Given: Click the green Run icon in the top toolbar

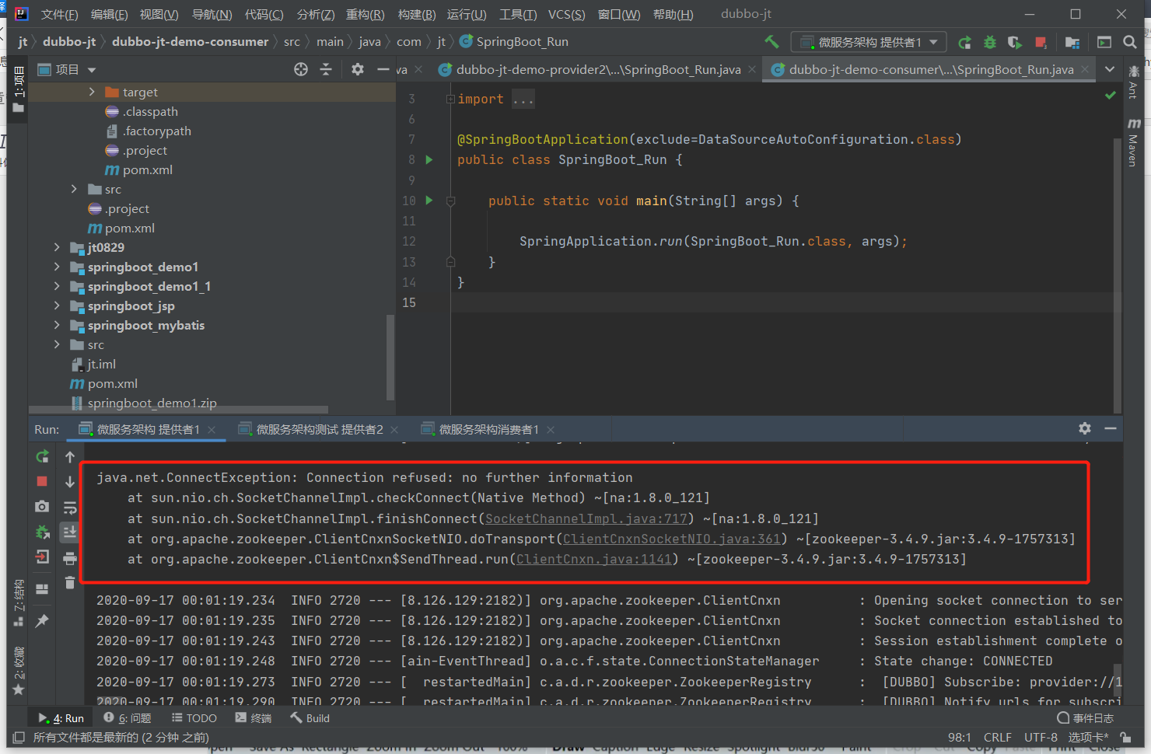Looking at the screenshot, I should [x=964, y=43].
